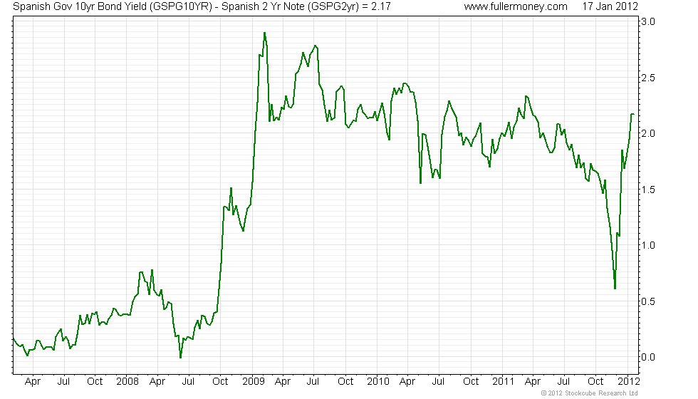Click the 3.0 y-axis label
Viewport: 698px width, 399px height.
pyautogui.click(x=648, y=22)
